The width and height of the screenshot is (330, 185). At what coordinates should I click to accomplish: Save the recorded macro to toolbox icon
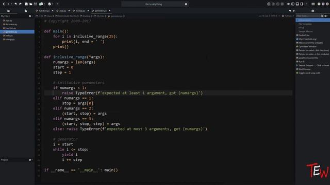[x=282, y=4]
